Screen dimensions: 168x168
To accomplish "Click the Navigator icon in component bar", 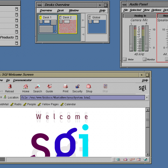I will click(118, 160).
